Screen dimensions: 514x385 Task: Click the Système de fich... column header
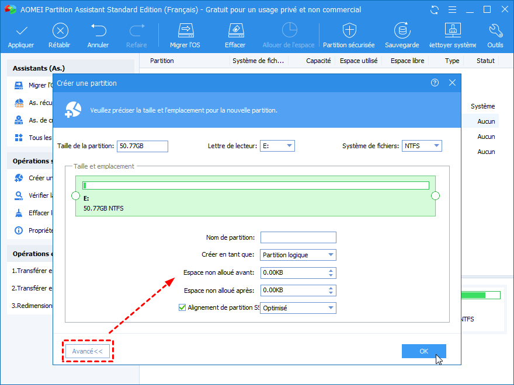click(x=258, y=61)
